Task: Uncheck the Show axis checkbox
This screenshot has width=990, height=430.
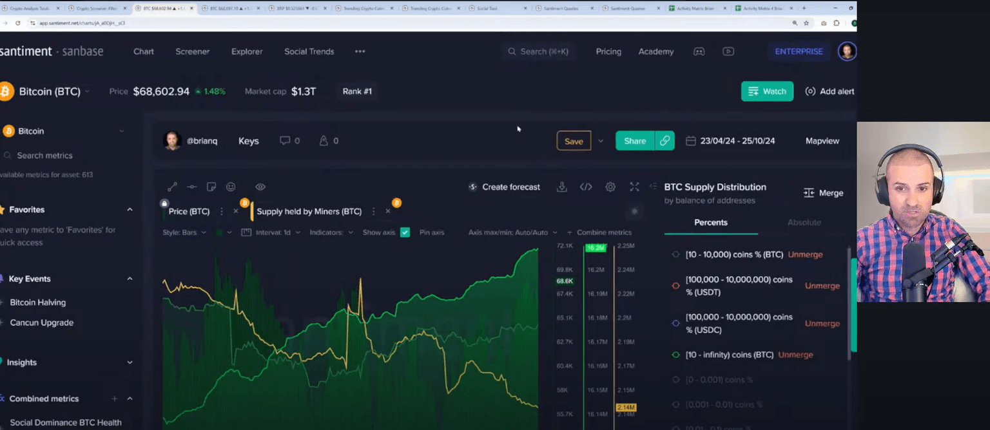Action: click(405, 232)
